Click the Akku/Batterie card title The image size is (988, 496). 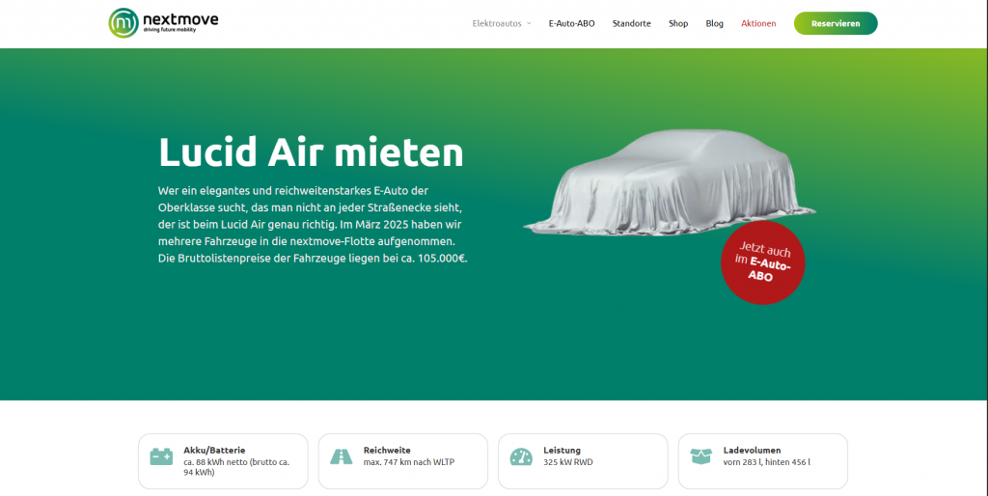tap(214, 450)
